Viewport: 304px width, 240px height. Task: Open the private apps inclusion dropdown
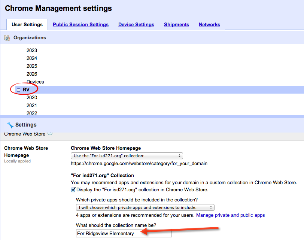pyautogui.click(x=145, y=207)
